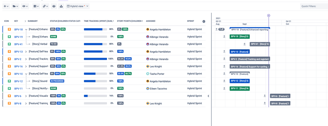Open the link dependencies dropdown
Screen dimensions: 328x126
(x=45, y=7)
